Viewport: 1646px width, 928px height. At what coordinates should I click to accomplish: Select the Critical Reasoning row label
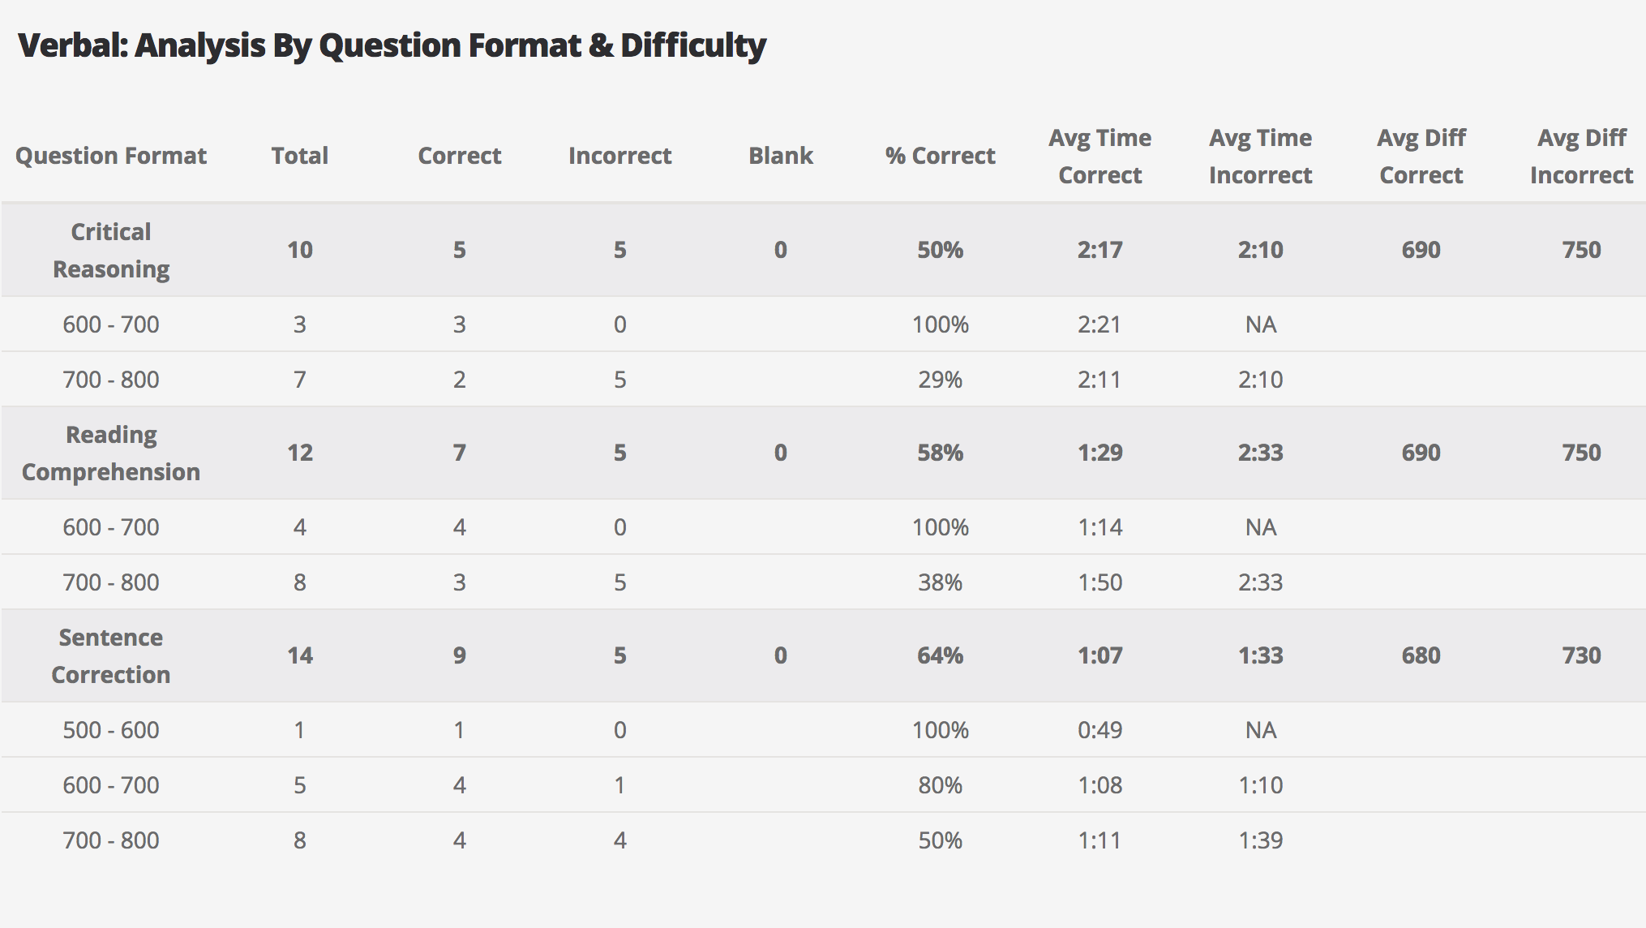coord(111,250)
